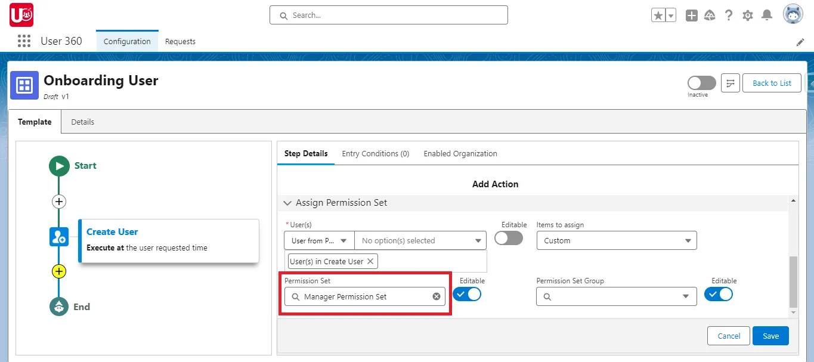Open the Items to assign dropdown
Image resolution: width=814 pixels, height=362 pixels.
616,240
